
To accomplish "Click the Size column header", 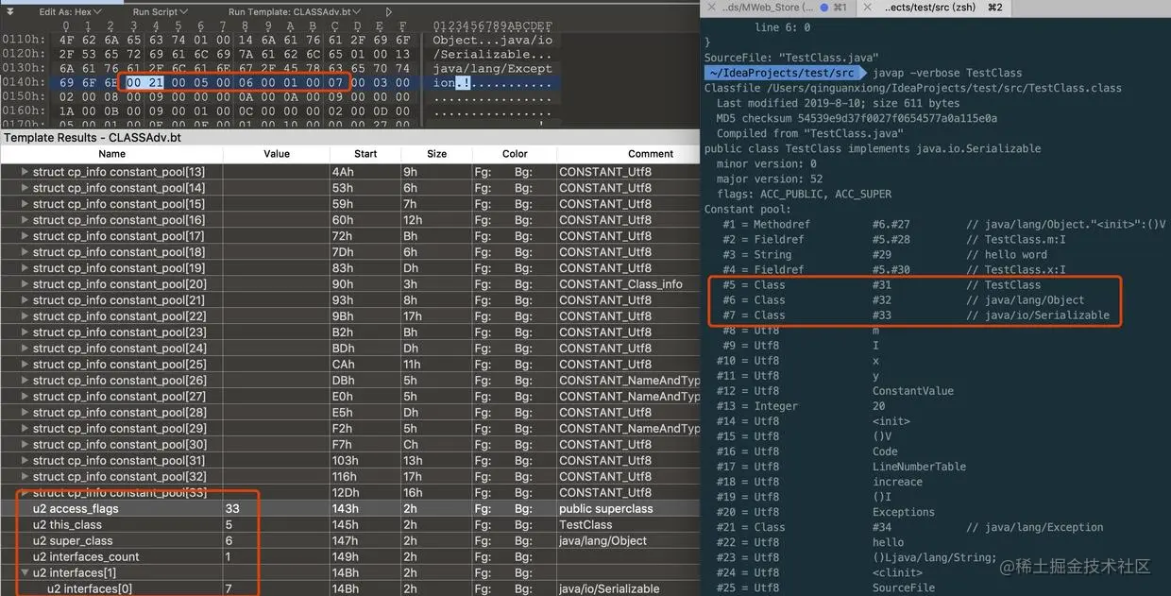I will [436, 154].
